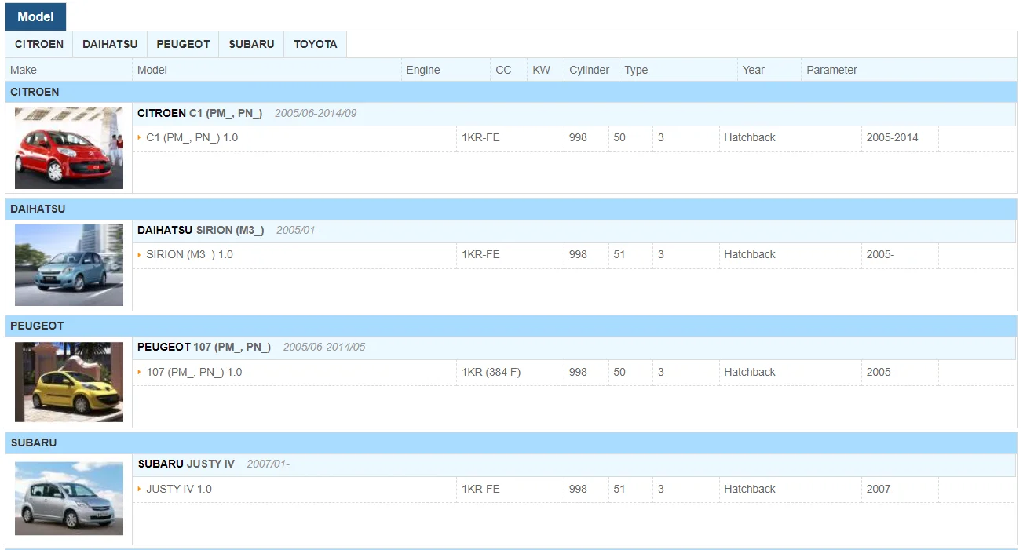Viewport: 1023px width, 550px height.
Task: Expand the C1 (PM_, PN_) 1.0 row arrow
Action: pos(140,137)
